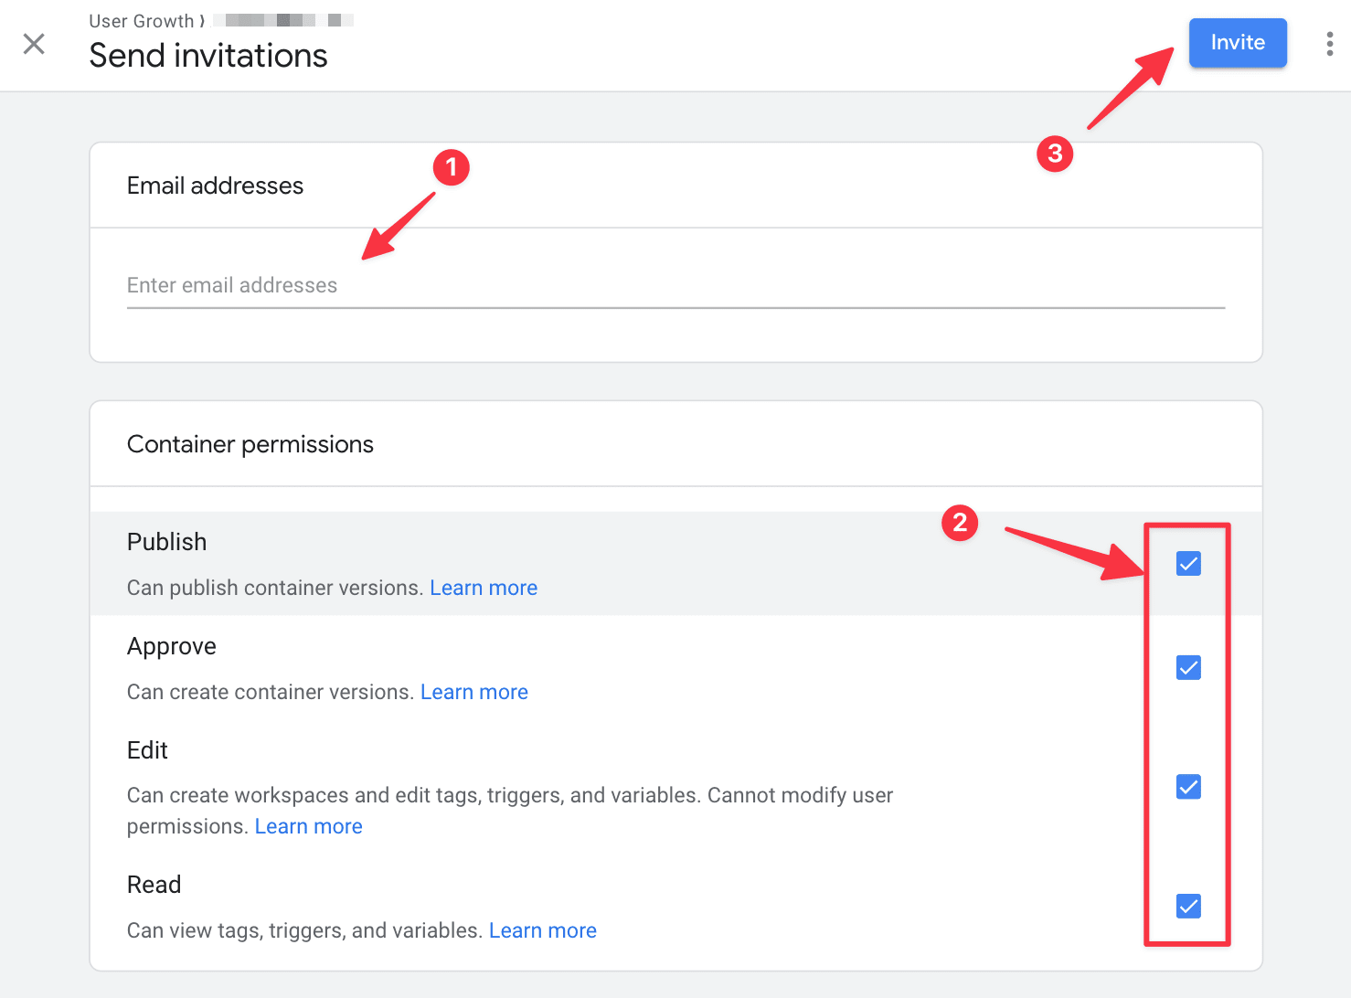Open the User Growth breadcrumb
The image size is (1351, 998).
coord(144,20)
